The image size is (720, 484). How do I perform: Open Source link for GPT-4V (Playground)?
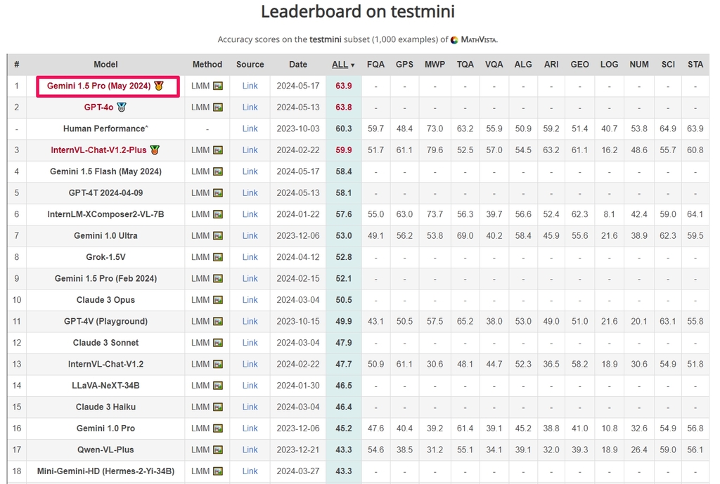tap(250, 321)
